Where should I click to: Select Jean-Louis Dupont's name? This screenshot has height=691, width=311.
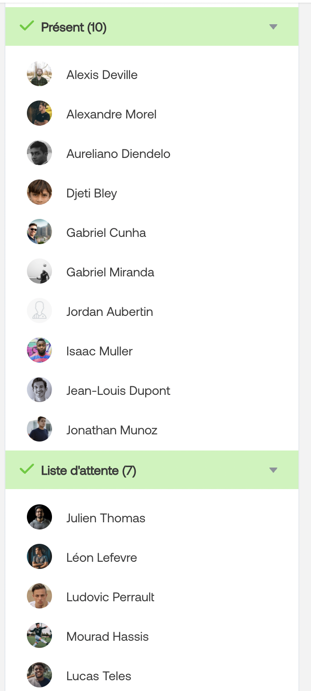point(118,391)
